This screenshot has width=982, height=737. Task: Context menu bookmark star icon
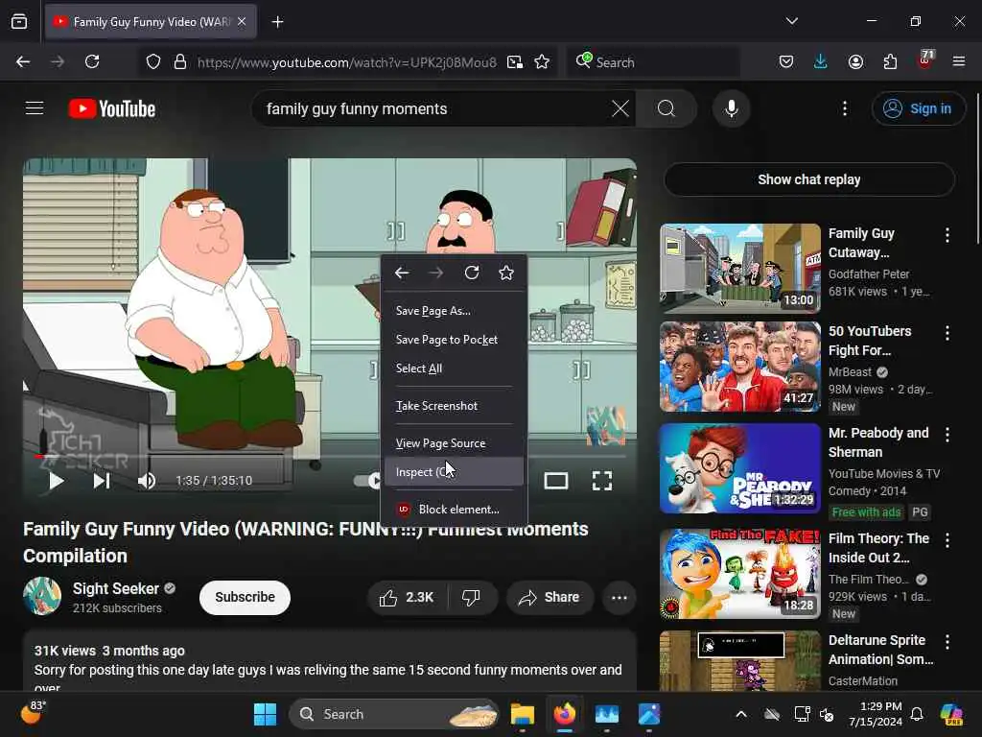506,273
